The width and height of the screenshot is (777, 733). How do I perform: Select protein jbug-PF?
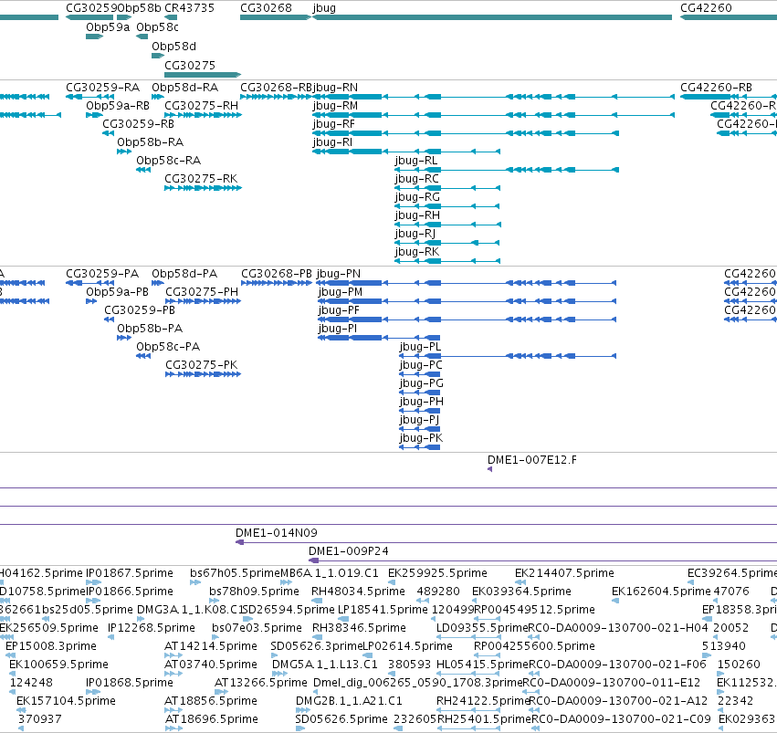tap(339, 311)
